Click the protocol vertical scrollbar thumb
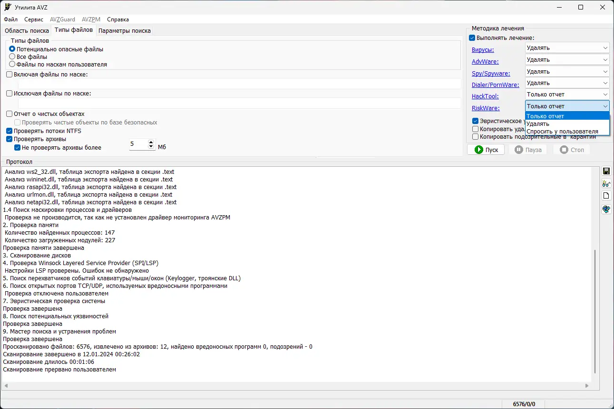 [x=595, y=313]
